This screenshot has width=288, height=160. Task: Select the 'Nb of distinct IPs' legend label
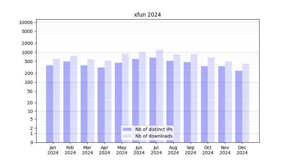click(154, 129)
